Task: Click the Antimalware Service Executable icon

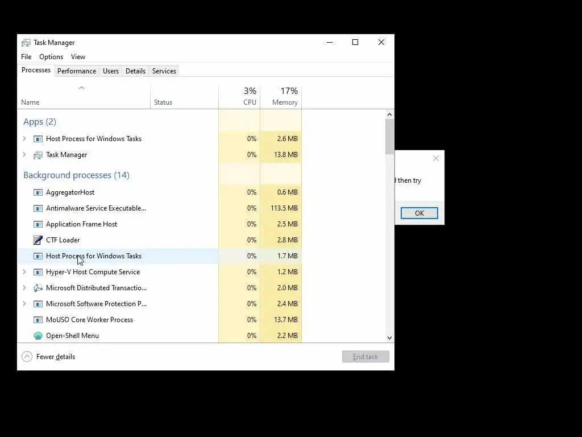Action: tap(38, 208)
